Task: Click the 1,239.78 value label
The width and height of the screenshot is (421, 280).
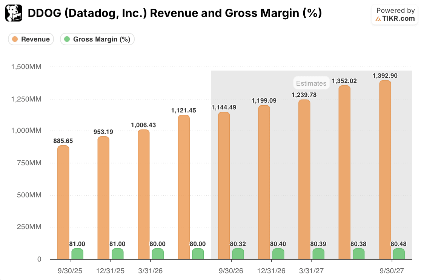Action: 304,95
